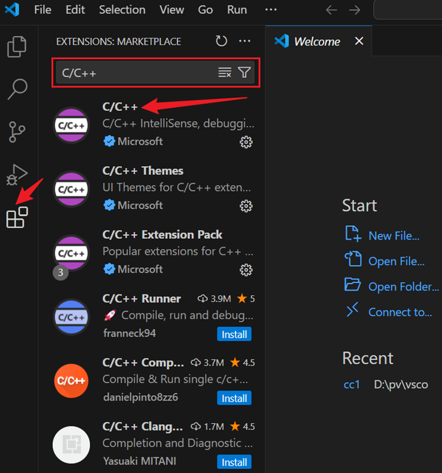Image resolution: width=442 pixels, height=473 pixels.
Task: Open manage gear for C/C++ extension
Action: tap(246, 142)
